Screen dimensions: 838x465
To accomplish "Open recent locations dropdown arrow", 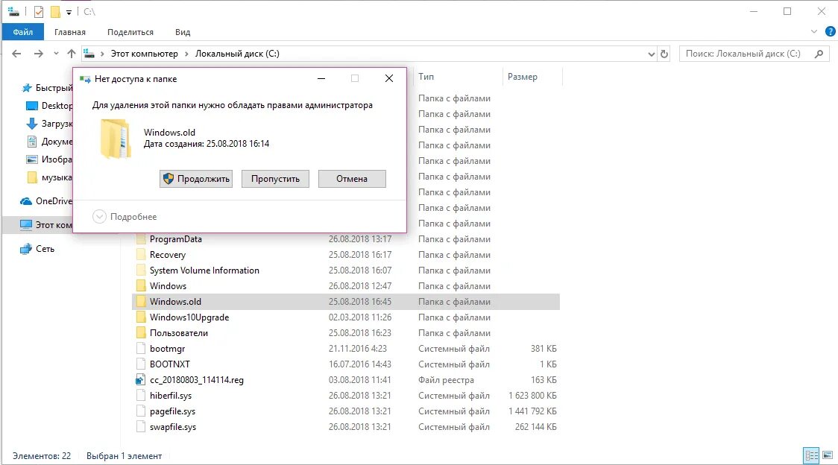I will (x=56, y=54).
